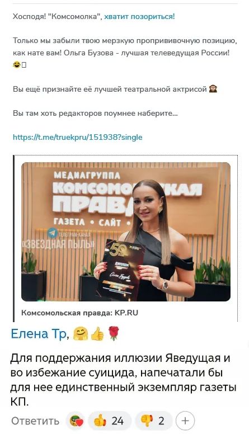The image size is (249, 434).
Task: Click the laughing emoji in the post
Action: pyautogui.click(x=17, y=65)
